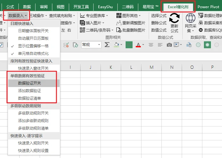Select 快速录入规则设置 menu entry
This screenshot has height=158, width=222.
point(34,150)
